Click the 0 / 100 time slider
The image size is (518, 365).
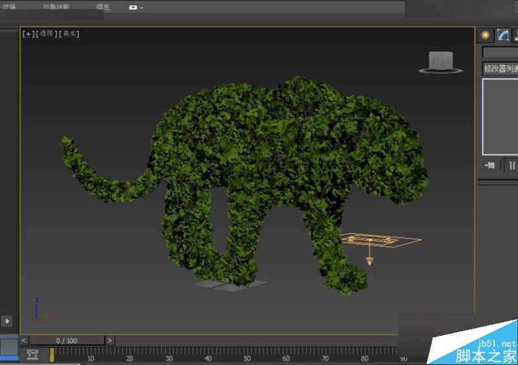point(67,340)
